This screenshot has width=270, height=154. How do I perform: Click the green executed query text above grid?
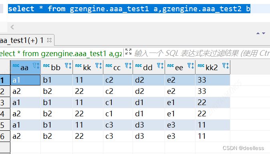(61, 53)
